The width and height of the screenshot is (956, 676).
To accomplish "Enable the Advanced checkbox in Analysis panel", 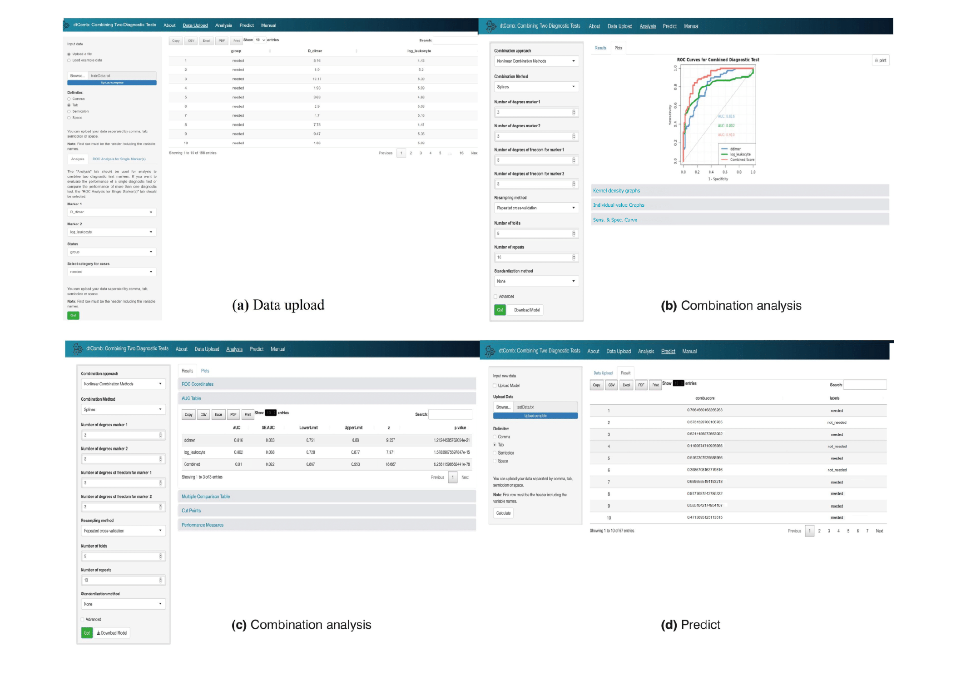I will pyautogui.click(x=495, y=296).
